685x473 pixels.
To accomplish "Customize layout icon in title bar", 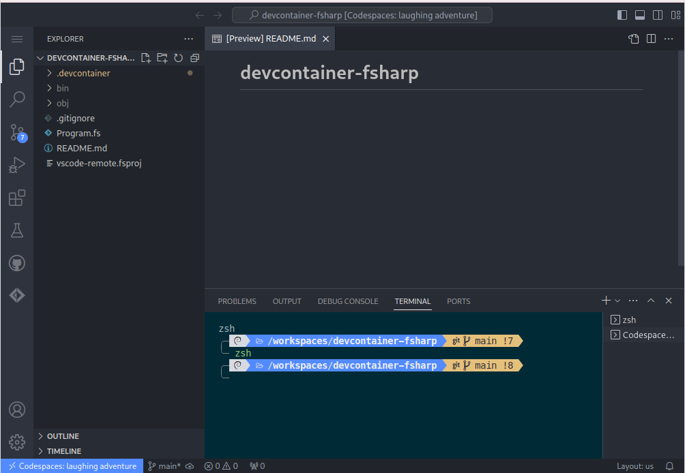I will tap(675, 15).
